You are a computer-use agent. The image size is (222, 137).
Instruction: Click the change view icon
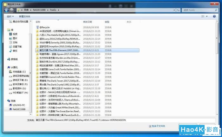pos(203,16)
